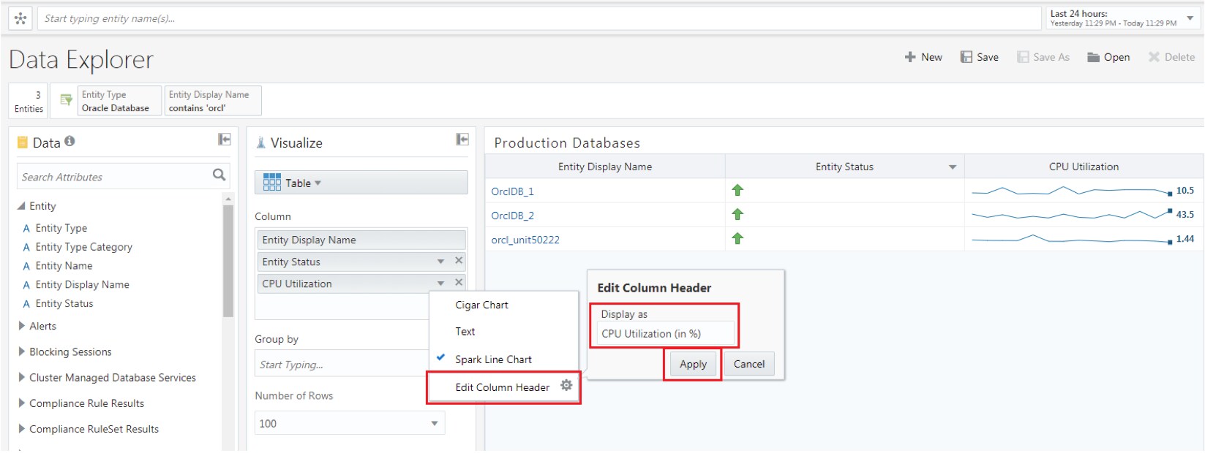1205x453 pixels.
Task: Collapse the Visualize panel using its icon
Action: 462,140
